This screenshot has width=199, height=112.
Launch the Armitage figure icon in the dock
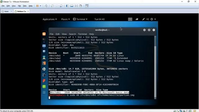coord(44,57)
